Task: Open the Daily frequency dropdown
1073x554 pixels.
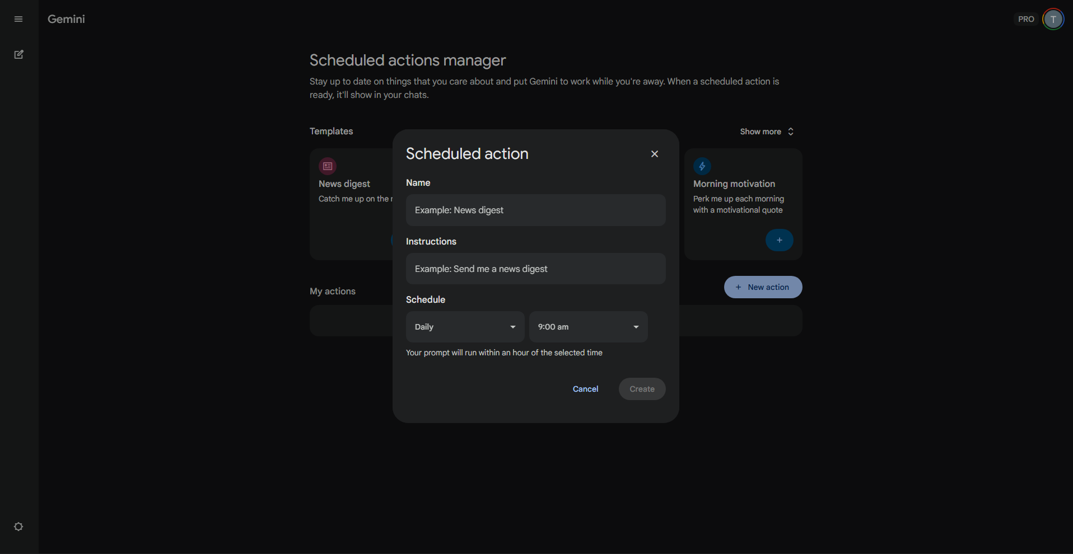Action: [465, 327]
